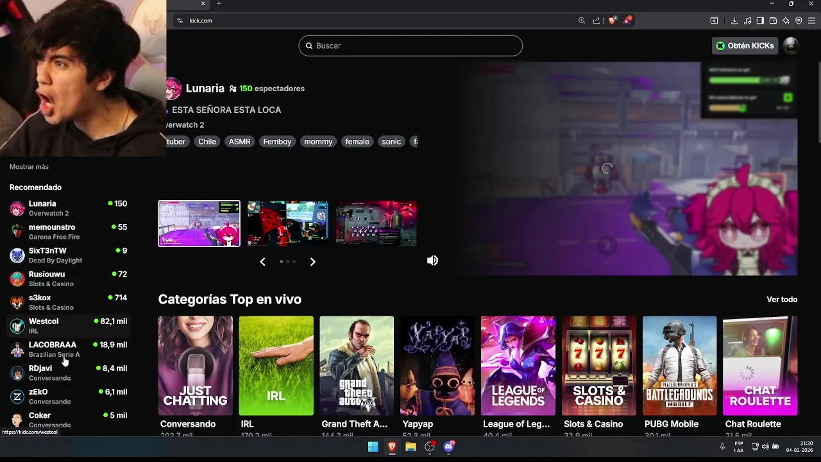Image resolution: width=821 pixels, height=462 pixels.
Task: Open Coker channel in sidebar
Action: [69, 420]
